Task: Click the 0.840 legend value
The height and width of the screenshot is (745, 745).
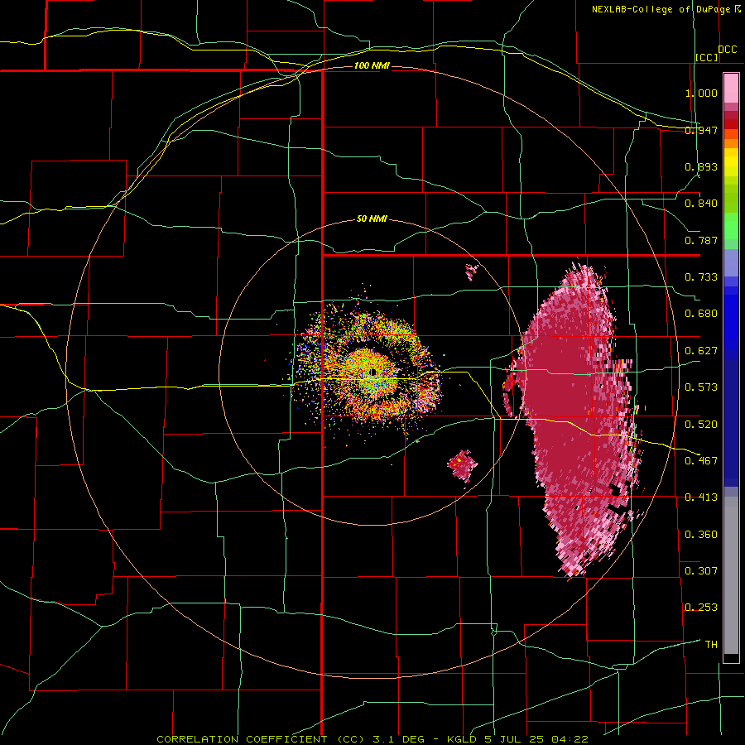Action: coord(701,204)
